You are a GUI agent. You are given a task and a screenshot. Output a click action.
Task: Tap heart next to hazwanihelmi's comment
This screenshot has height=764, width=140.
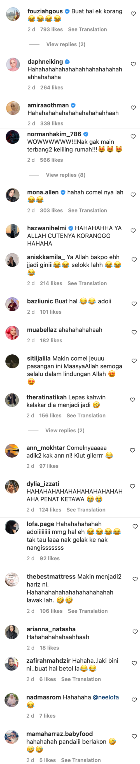point(133,230)
